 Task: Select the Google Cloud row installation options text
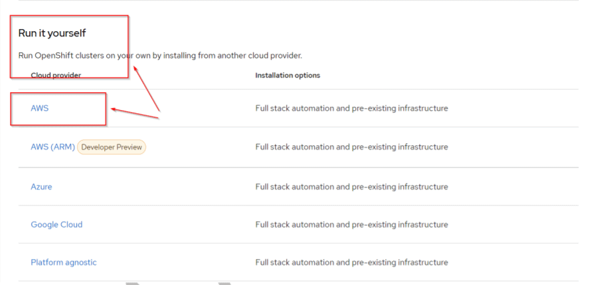(351, 225)
